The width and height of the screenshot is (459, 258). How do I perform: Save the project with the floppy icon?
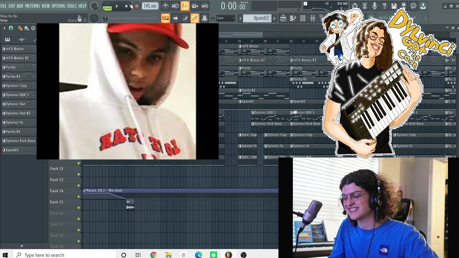click(394, 6)
